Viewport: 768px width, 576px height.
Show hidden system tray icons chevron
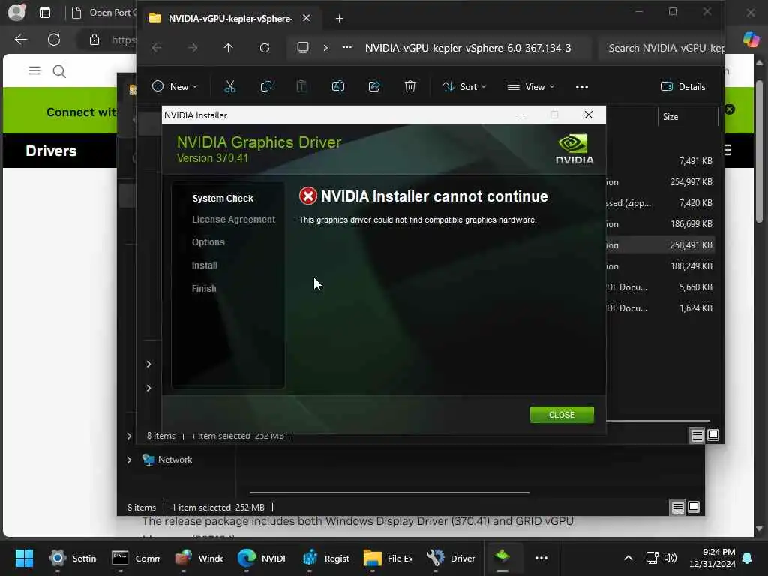628,558
